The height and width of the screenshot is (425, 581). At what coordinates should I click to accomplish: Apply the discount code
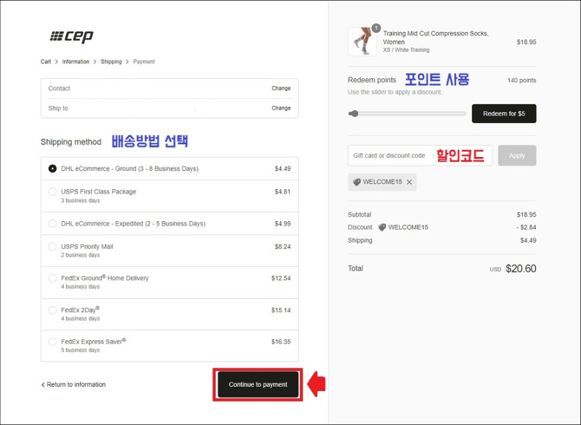517,156
